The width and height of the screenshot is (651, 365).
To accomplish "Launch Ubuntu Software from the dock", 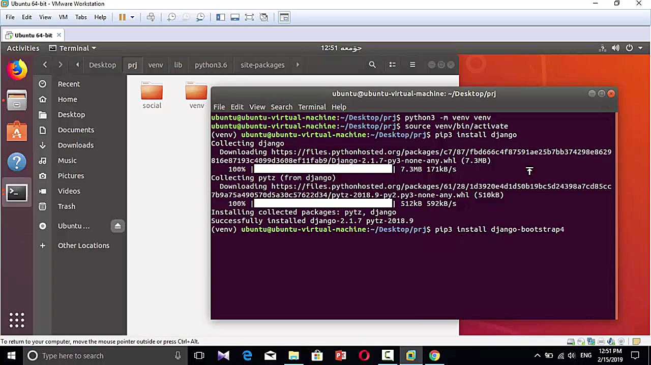I will pos(17,131).
